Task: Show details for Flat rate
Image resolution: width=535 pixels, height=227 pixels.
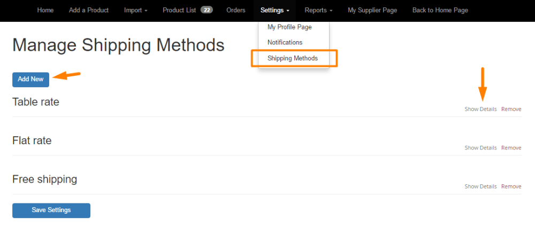Action: tap(480, 148)
